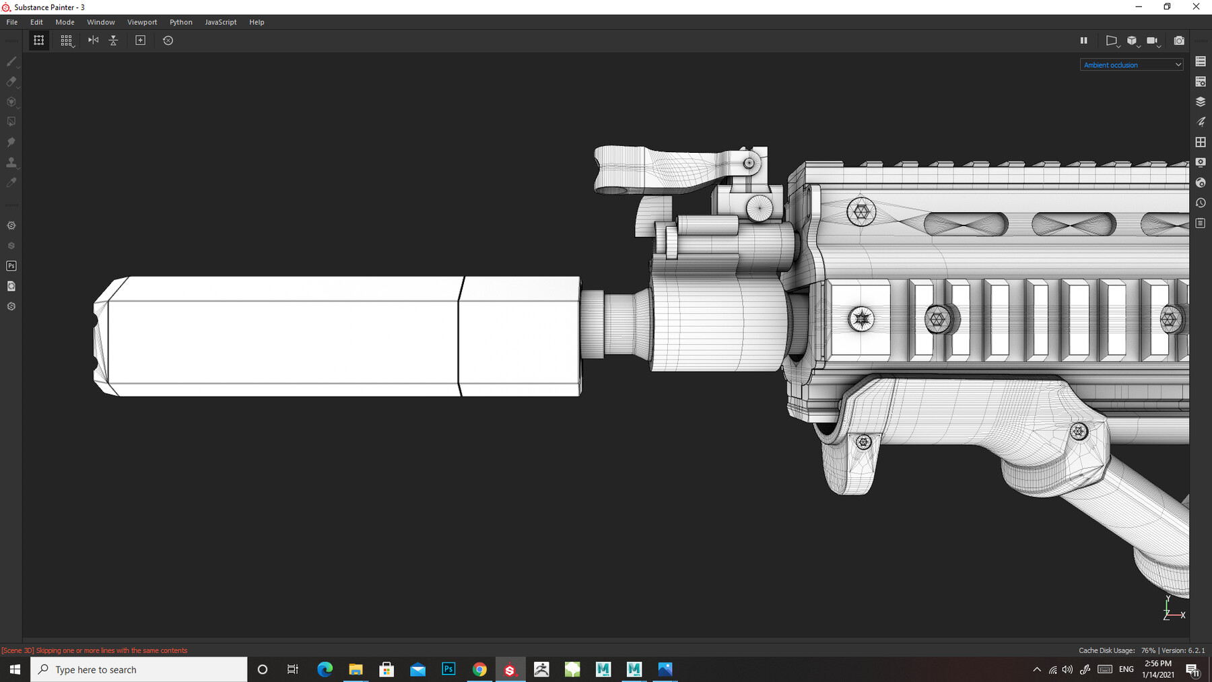The width and height of the screenshot is (1212, 682).
Task: Open the Layers panel
Action: 1201,102
